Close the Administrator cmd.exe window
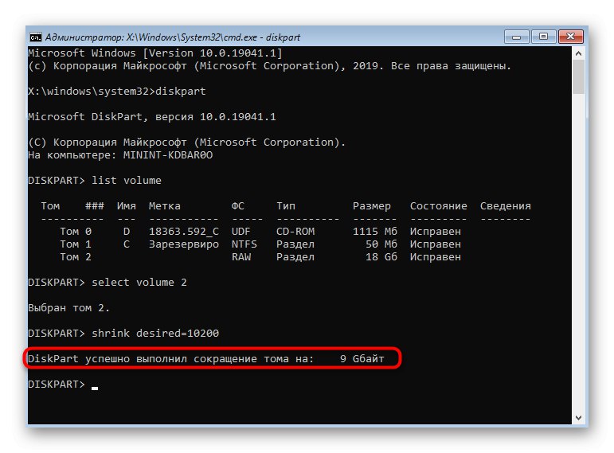614x453 pixels. (574, 37)
